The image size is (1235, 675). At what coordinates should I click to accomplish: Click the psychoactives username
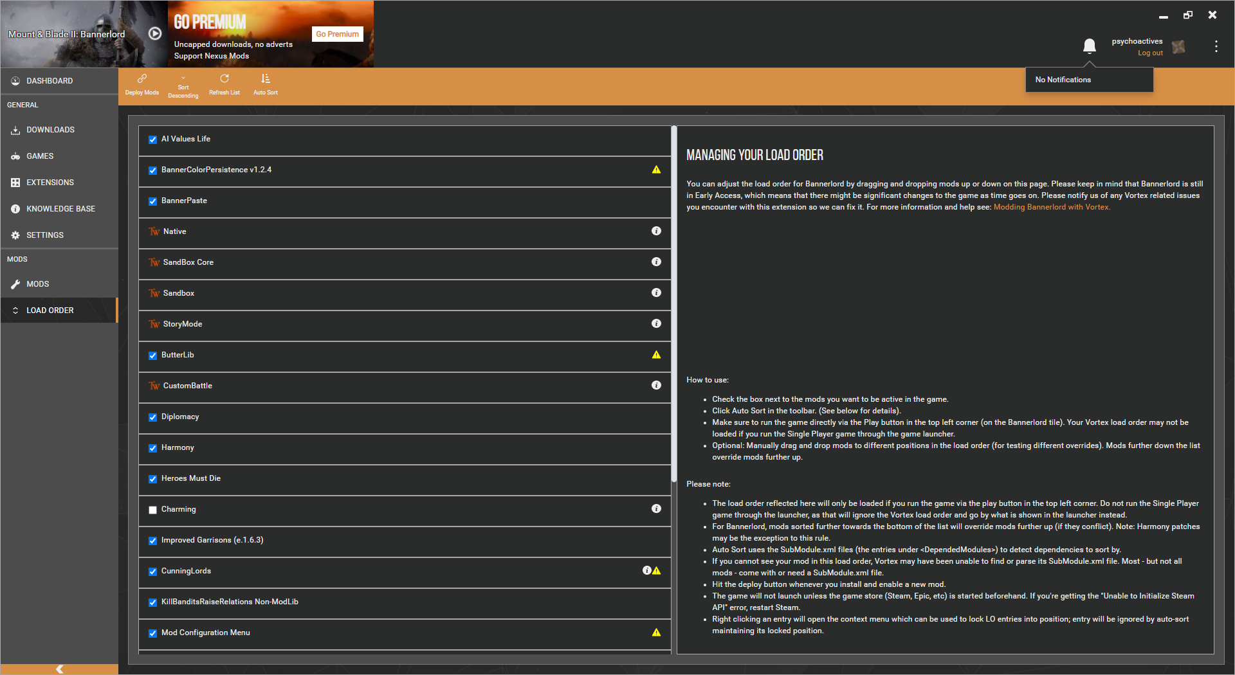coord(1137,41)
